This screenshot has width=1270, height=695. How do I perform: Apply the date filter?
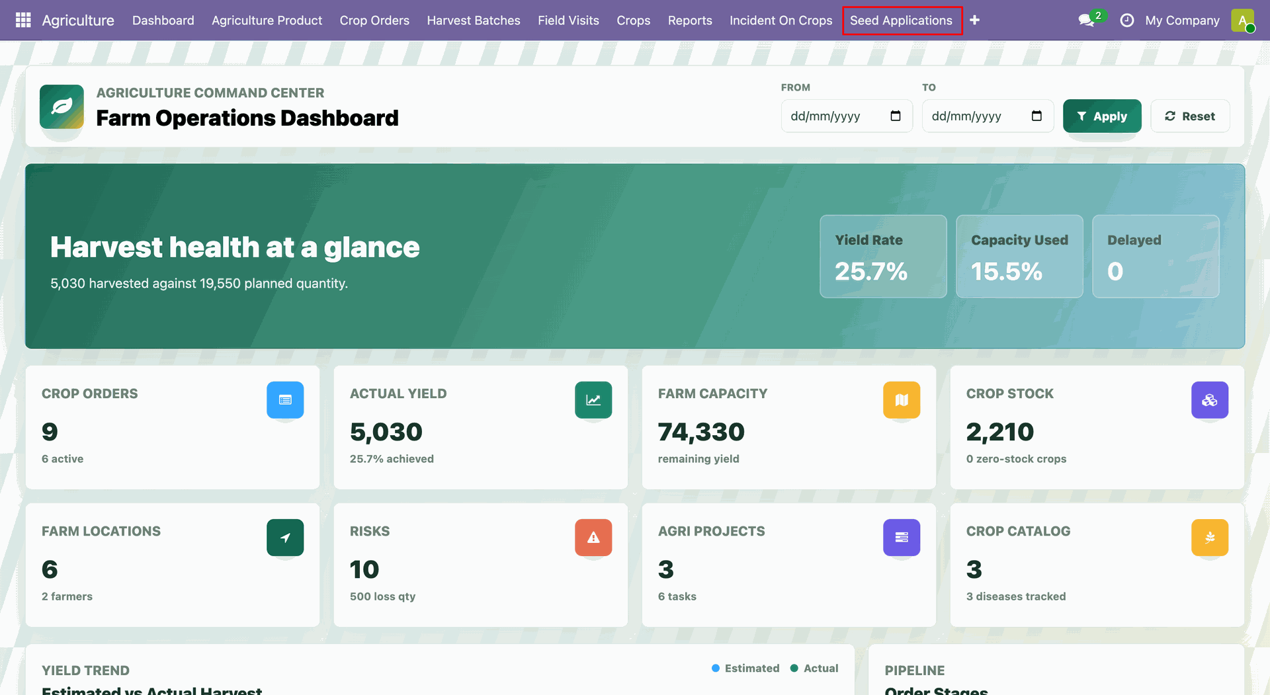1102,116
